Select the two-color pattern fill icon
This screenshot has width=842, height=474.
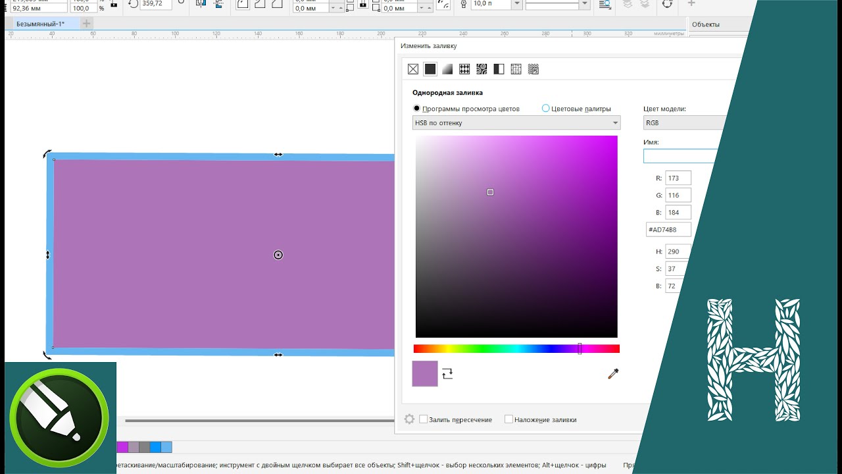pyautogui.click(x=499, y=69)
